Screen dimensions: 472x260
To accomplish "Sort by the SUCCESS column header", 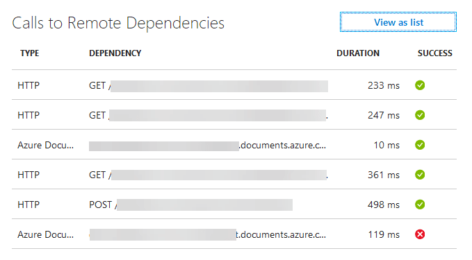I will (434, 53).
